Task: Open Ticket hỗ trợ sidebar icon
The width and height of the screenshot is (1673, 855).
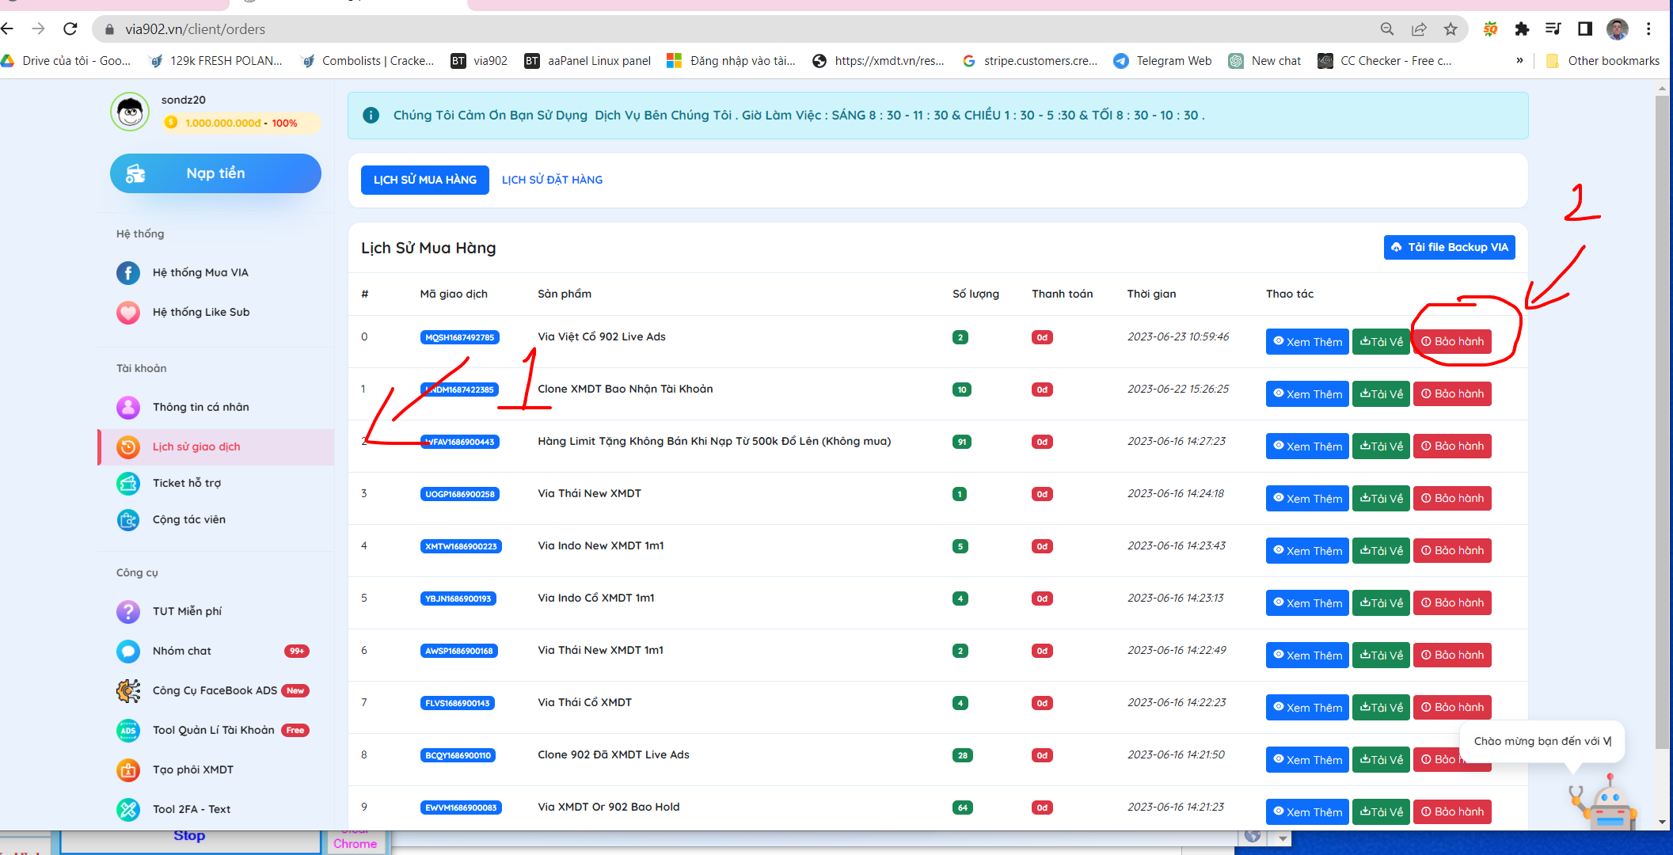Action: click(x=128, y=483)
